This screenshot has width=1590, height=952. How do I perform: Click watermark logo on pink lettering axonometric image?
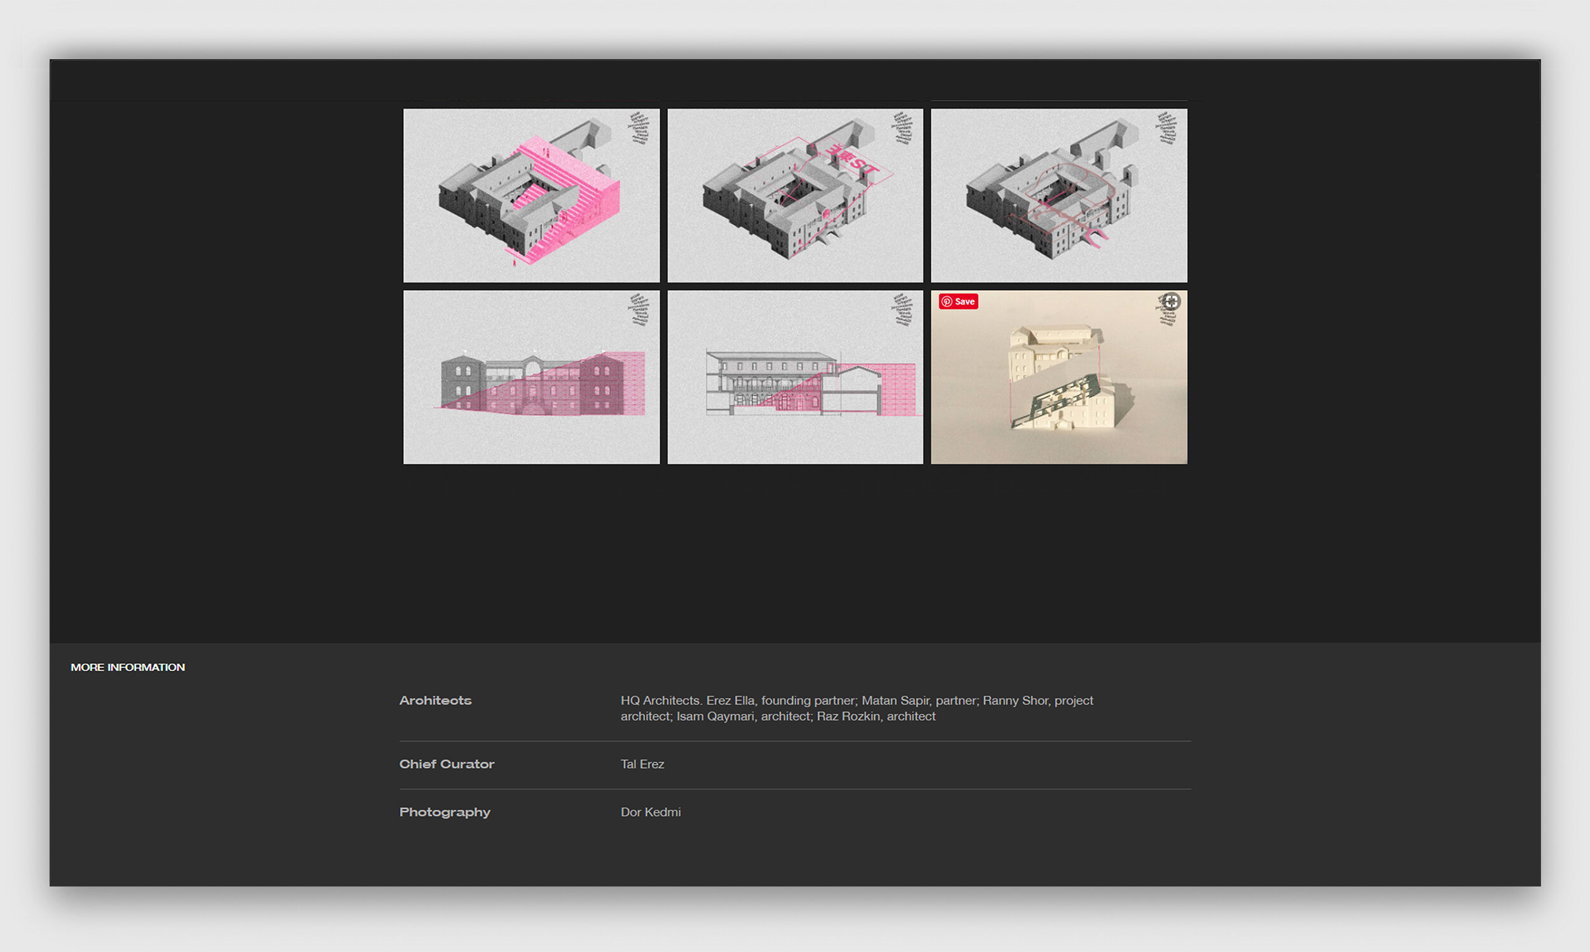903,128
